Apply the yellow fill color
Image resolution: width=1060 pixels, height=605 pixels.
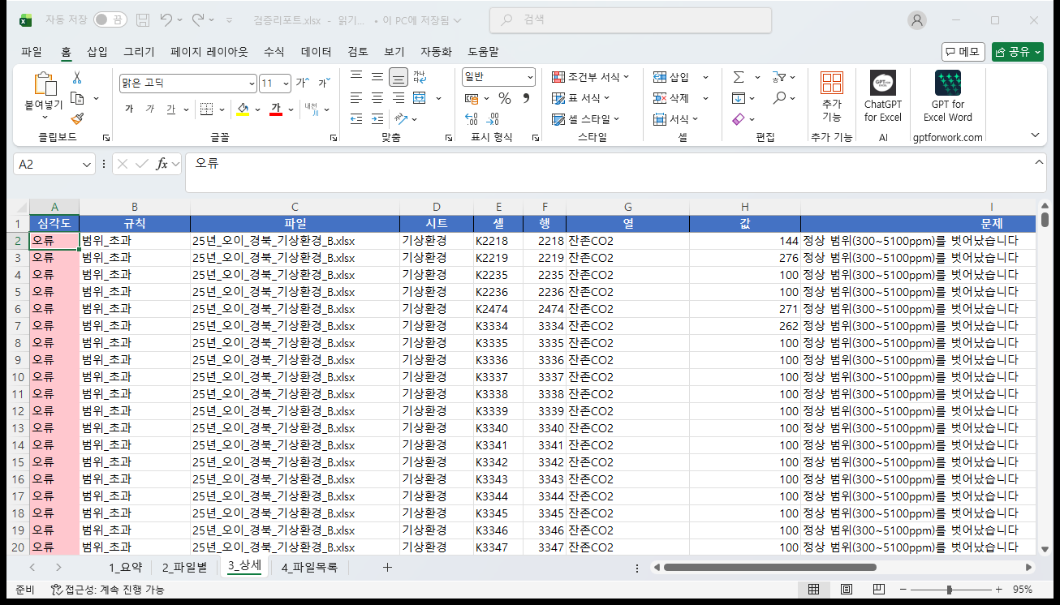(243, 109)
